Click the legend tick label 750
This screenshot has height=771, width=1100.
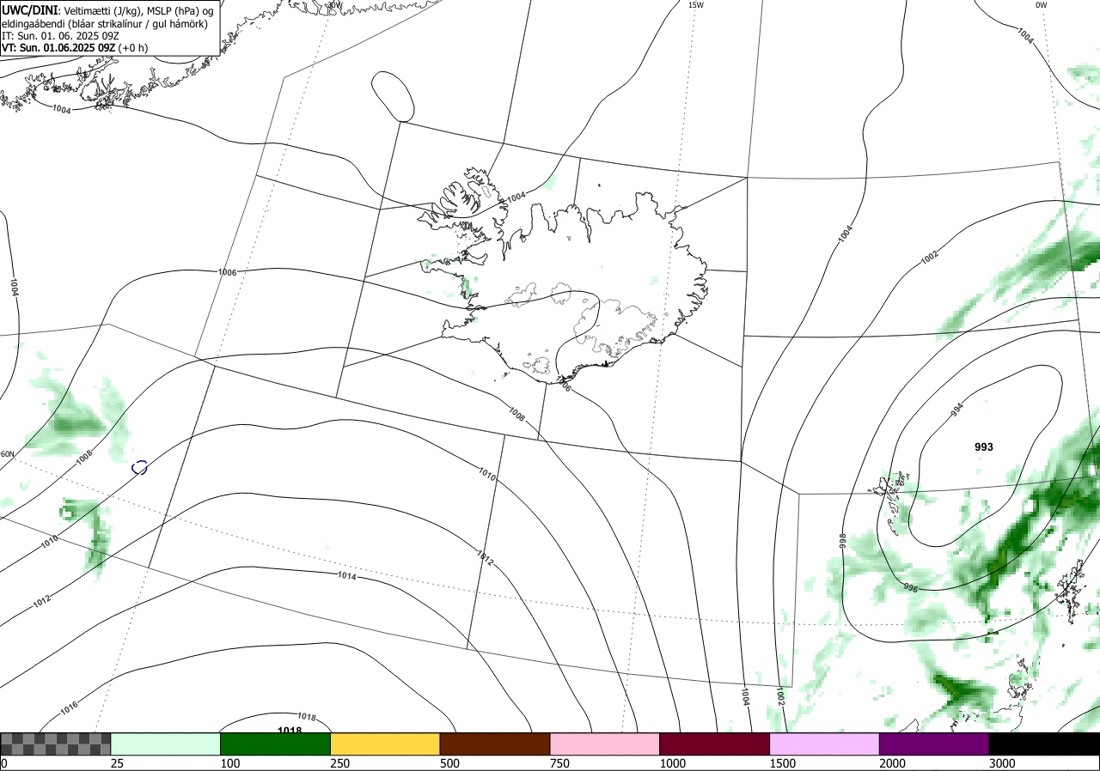[x=559, y=763]
